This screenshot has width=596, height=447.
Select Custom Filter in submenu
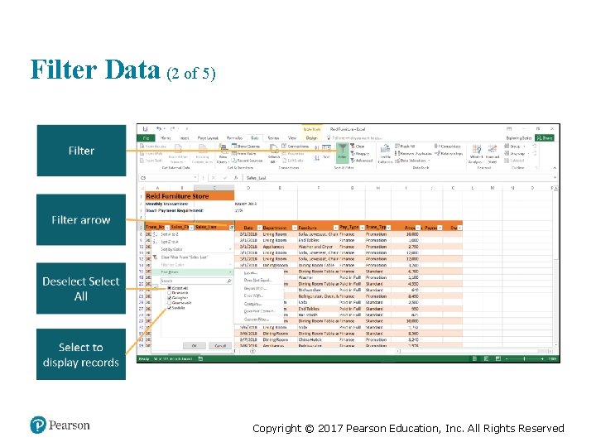click(256, 320)
